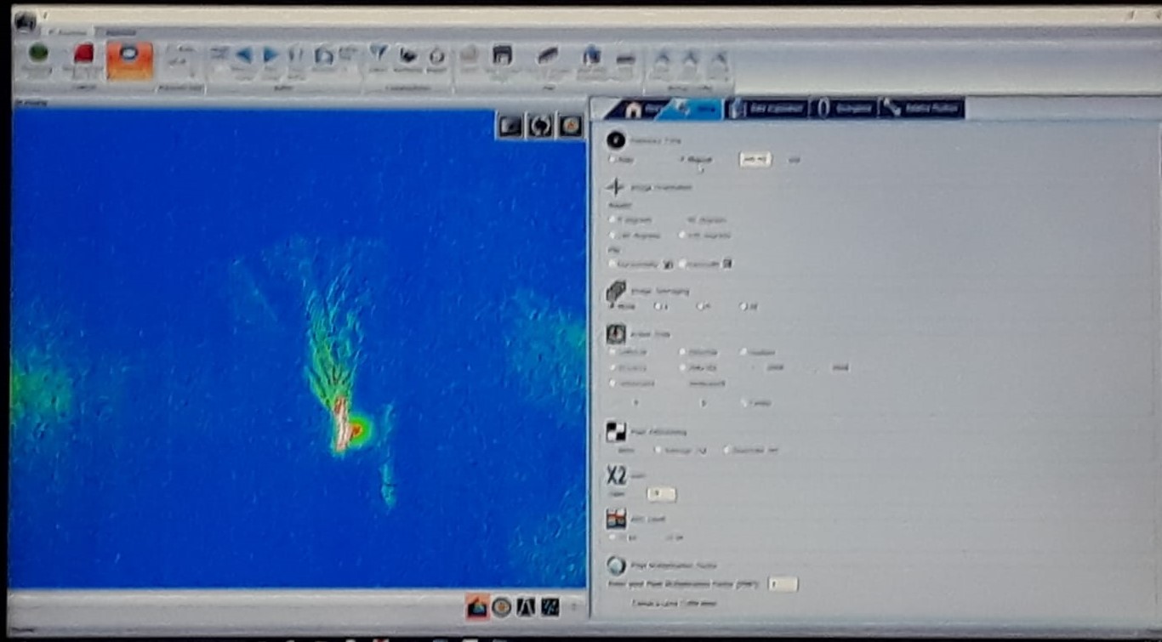Select the 0 degrees rotation radio button
This screenshot has height=642, width=1162.
[x=612, y=219]
